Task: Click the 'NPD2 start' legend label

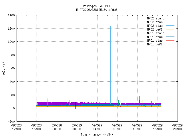Action: pos(156,18)
